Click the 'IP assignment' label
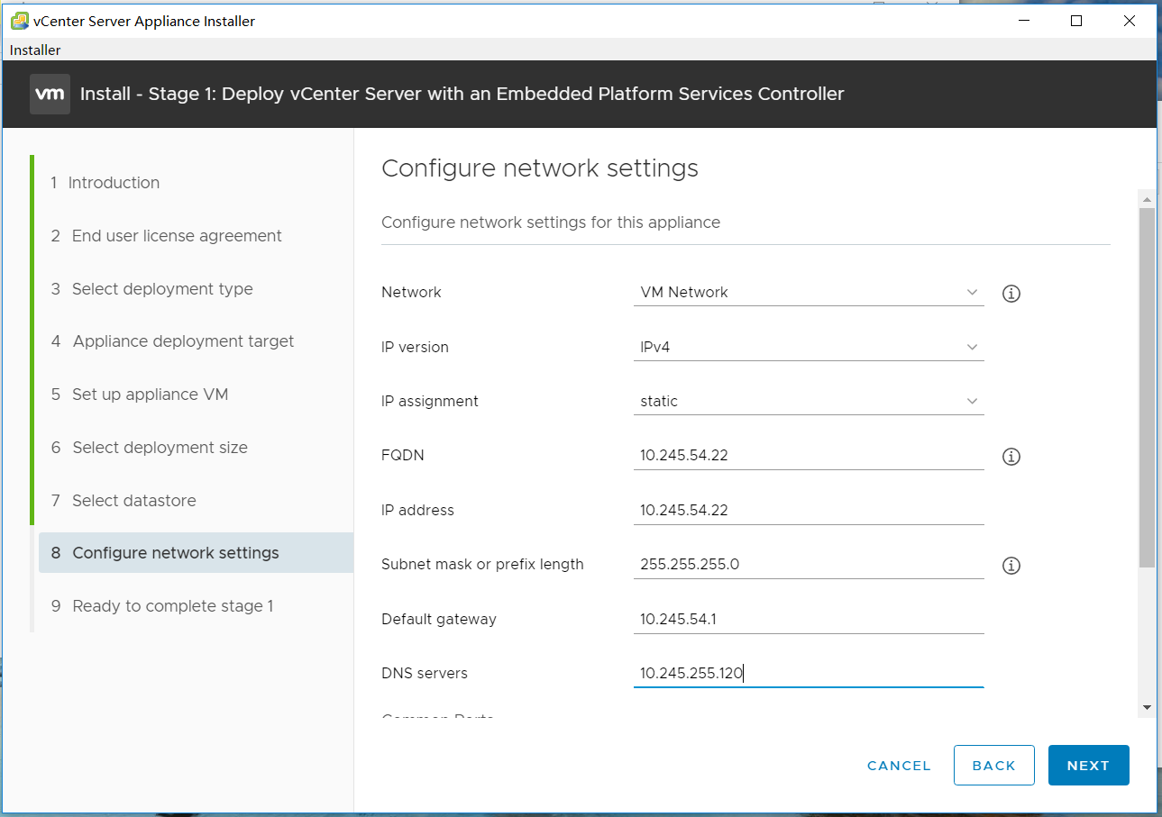Image resolution: width=1162 pixels, height=817 pixels. point(430,402)
